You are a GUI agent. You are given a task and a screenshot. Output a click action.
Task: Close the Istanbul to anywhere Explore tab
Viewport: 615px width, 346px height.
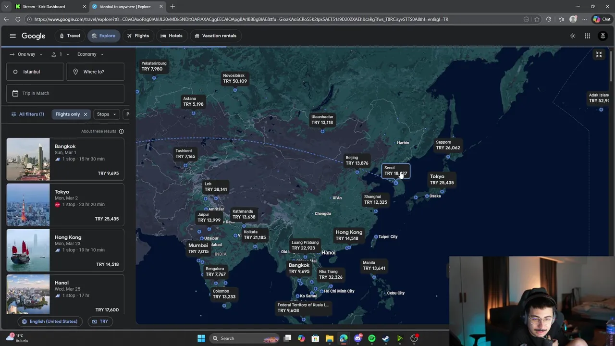coord(161,7)
